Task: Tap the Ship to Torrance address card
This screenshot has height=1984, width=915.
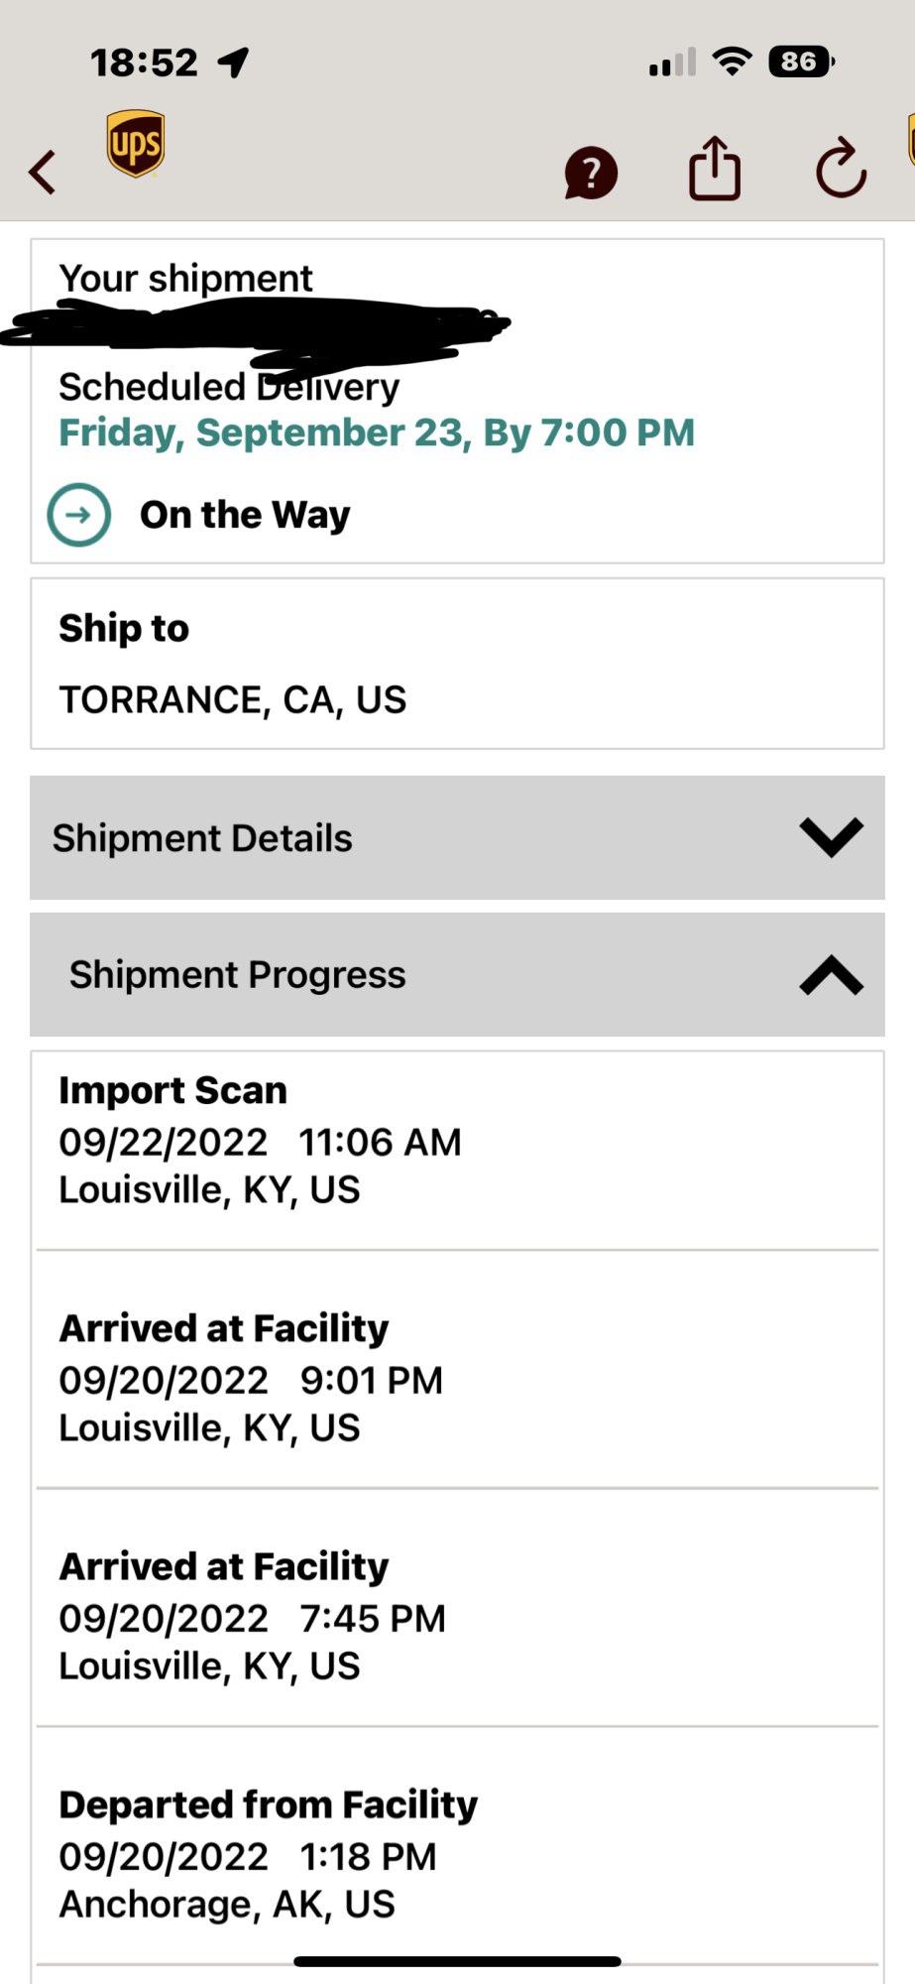Action: tap(456, 665)
